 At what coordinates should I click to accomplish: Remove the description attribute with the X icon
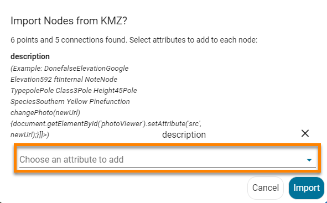pyautogui.click(x=305, y=133)
